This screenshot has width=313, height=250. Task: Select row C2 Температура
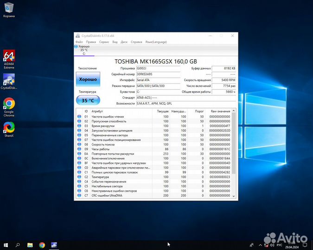coord(153,177)
